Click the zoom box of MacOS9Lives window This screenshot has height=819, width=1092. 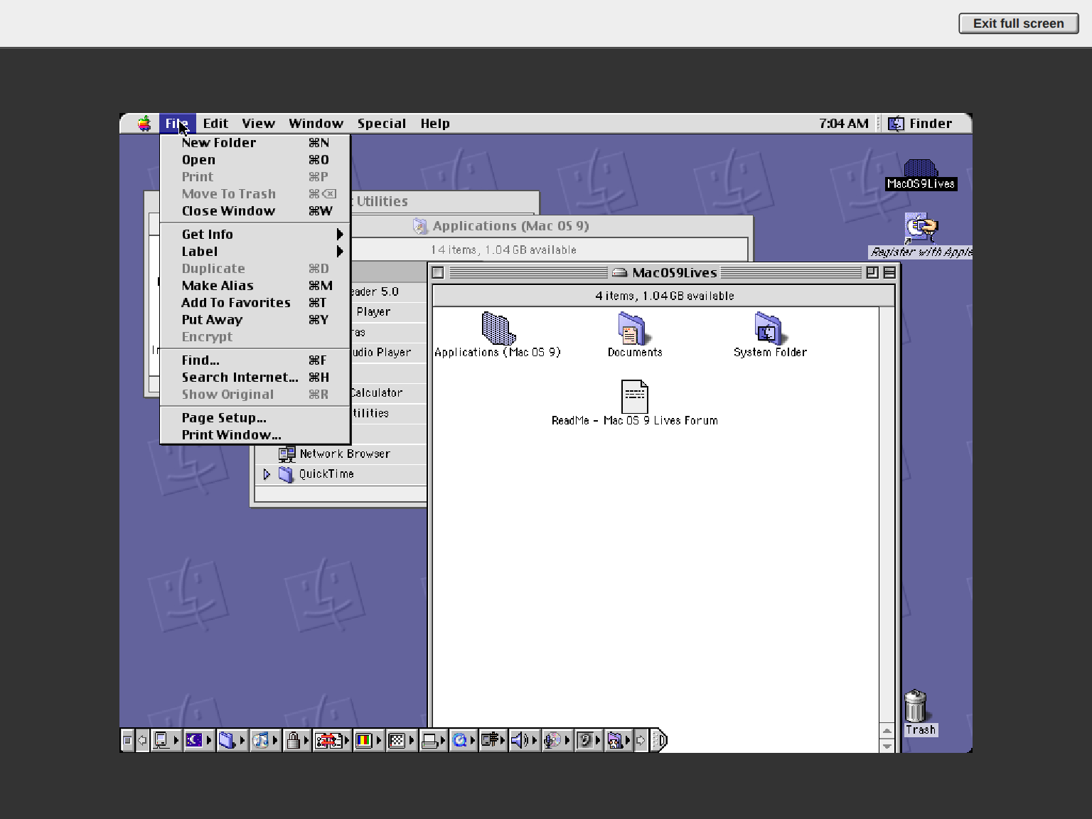pyautogui.click(x=872, y=272)
